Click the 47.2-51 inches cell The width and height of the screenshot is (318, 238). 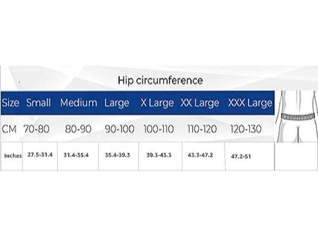(x=241, y=156)
